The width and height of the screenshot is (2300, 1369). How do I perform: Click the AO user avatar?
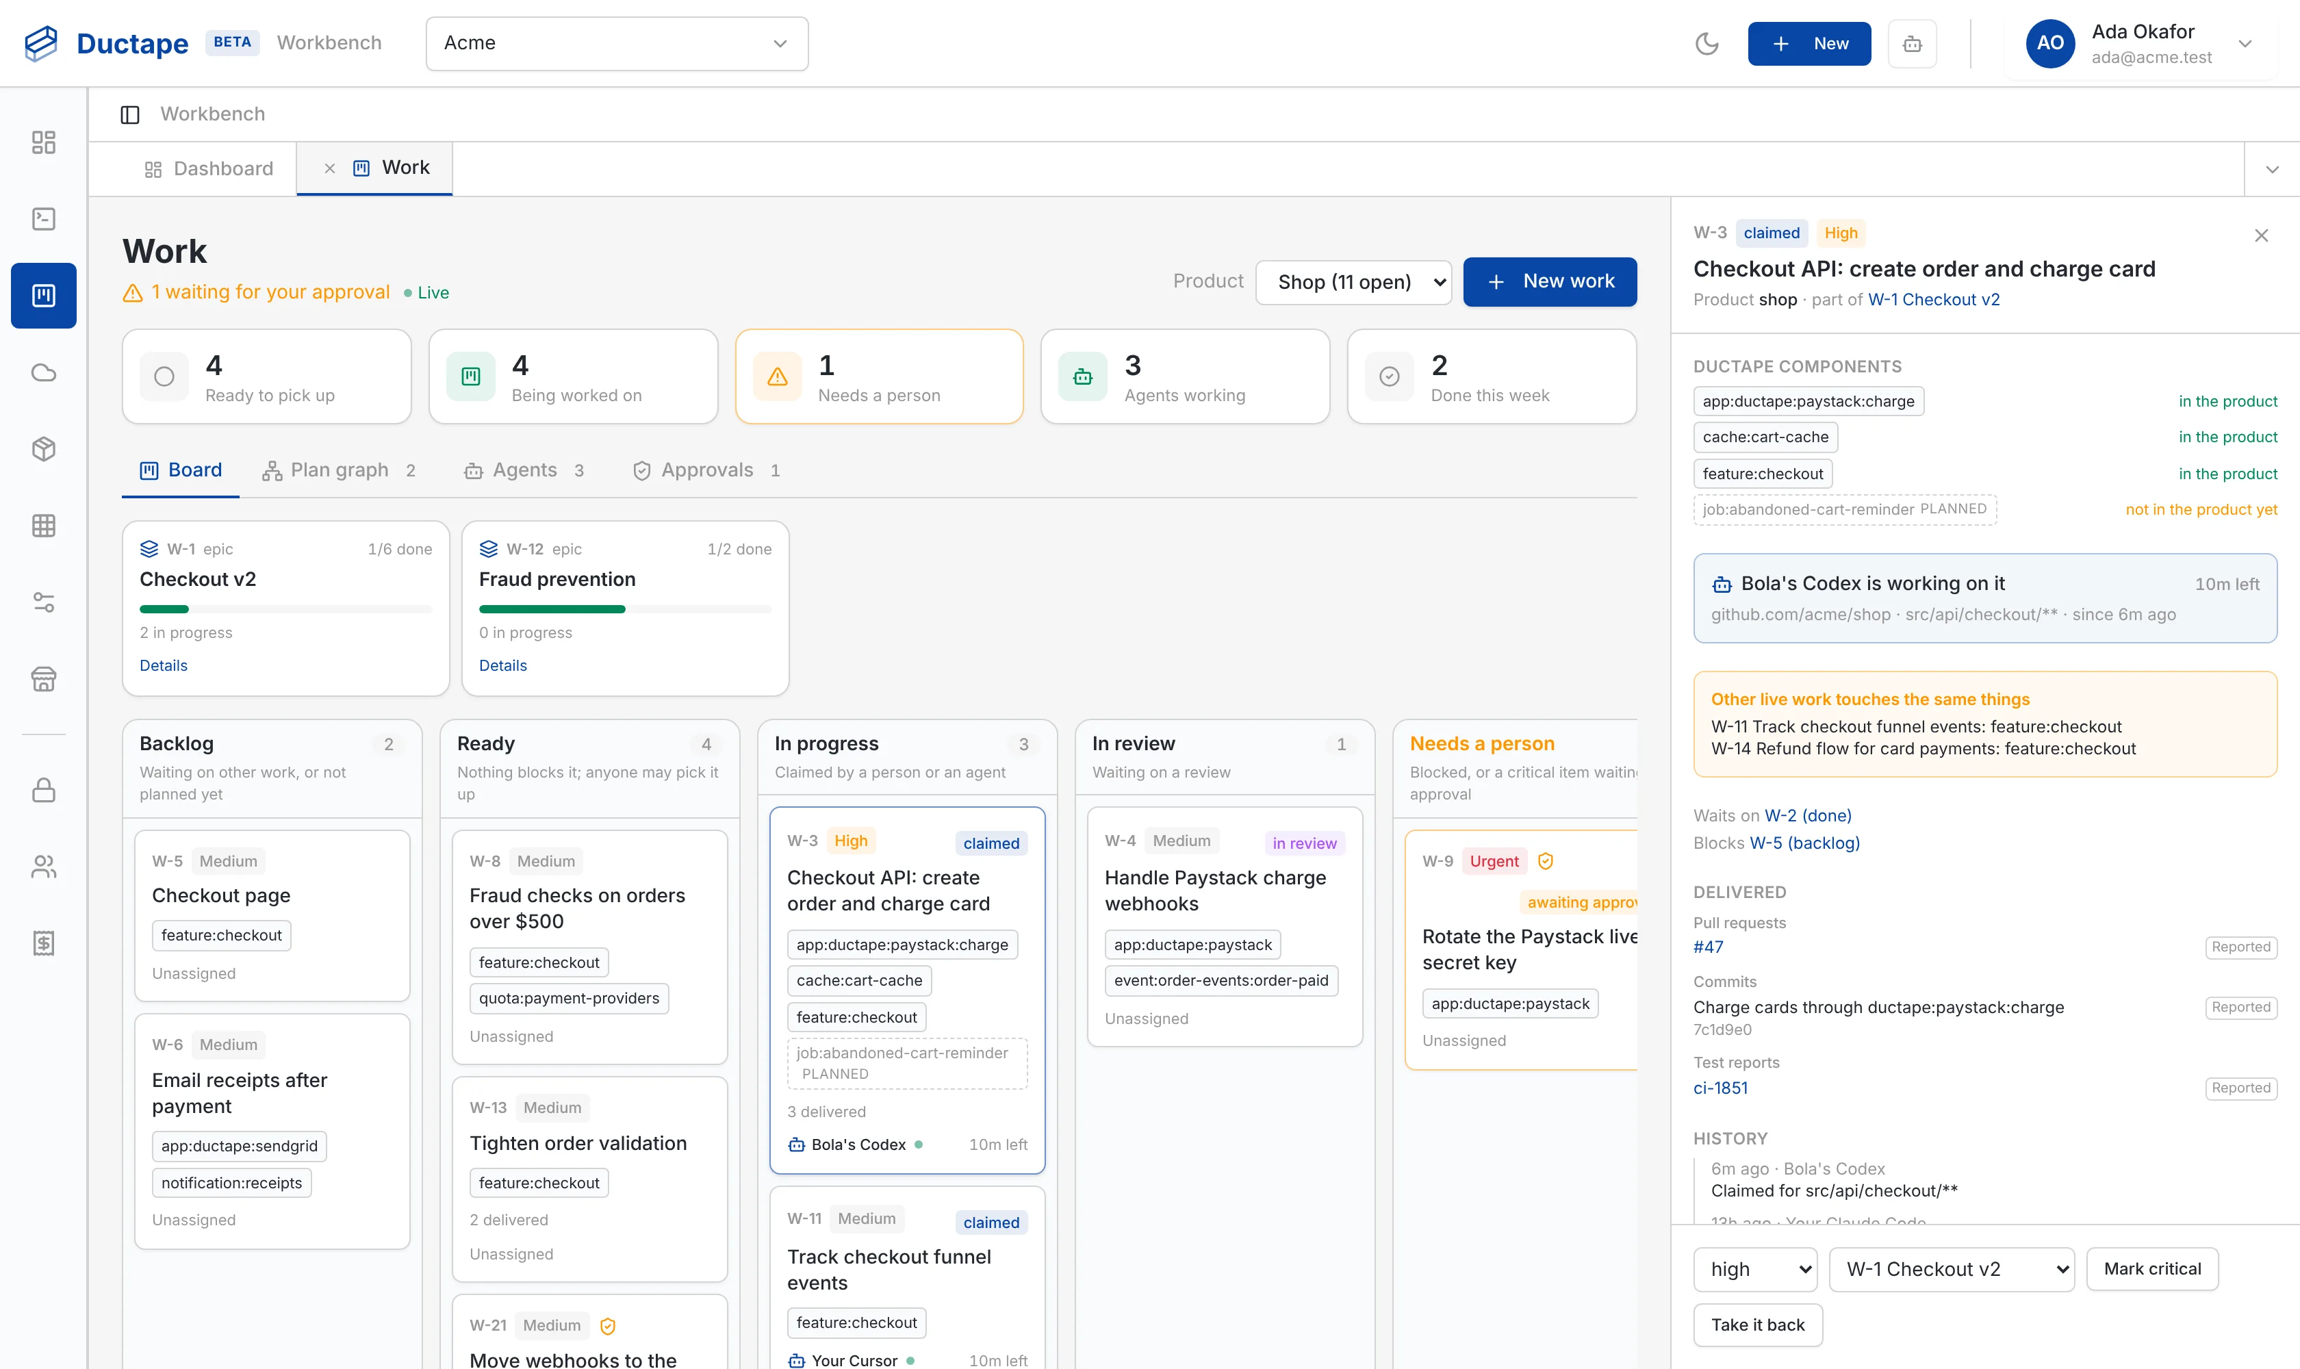(x=2050, y=43)
